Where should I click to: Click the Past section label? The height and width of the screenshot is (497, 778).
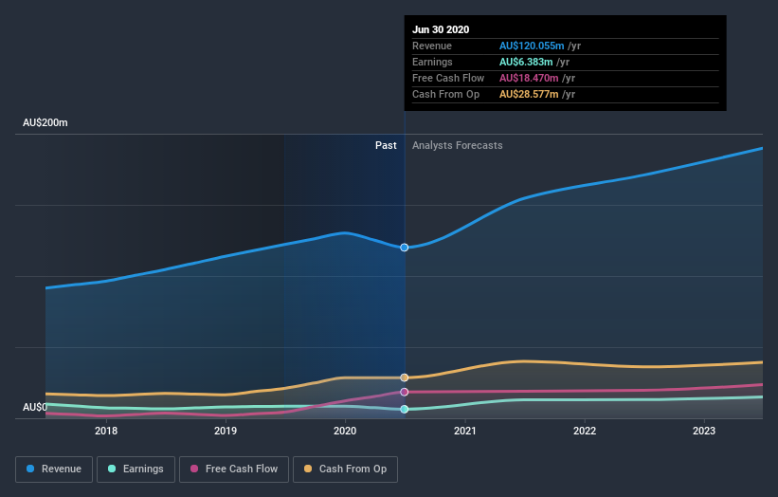pyautogui.click(x=386, y=145)
